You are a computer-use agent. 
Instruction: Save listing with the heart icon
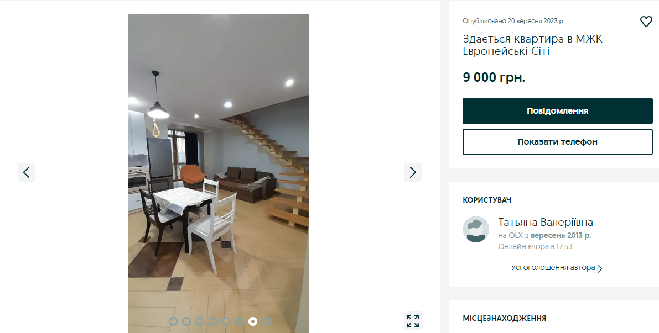coord(646,22)
